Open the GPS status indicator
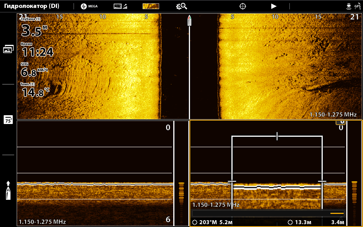This screenshot has height=227, width=363. tap(357, 6)
